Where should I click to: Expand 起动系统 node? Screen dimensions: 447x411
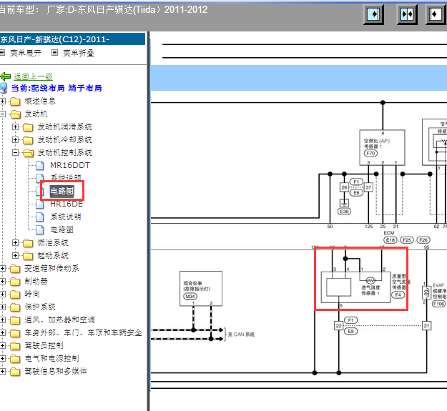[16, 255]
